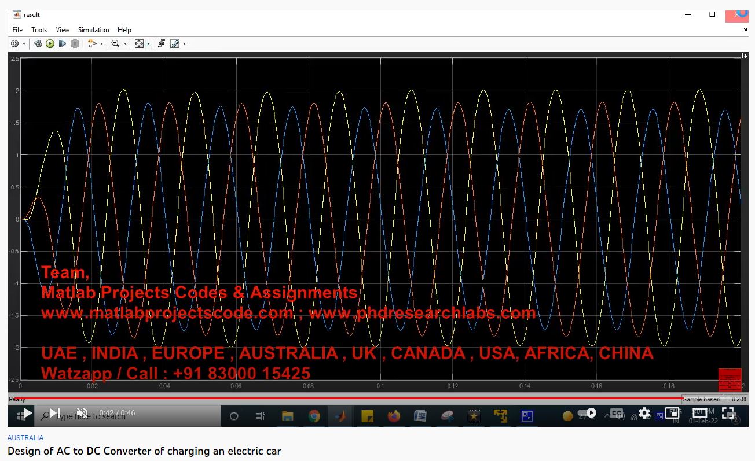Image resolution: width=755 pixels, height=461 pixels.
Task: Play the video
Action: (27, 413)
